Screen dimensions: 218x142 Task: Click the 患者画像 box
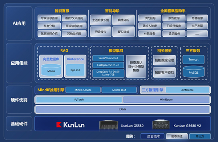click(197, 18)
